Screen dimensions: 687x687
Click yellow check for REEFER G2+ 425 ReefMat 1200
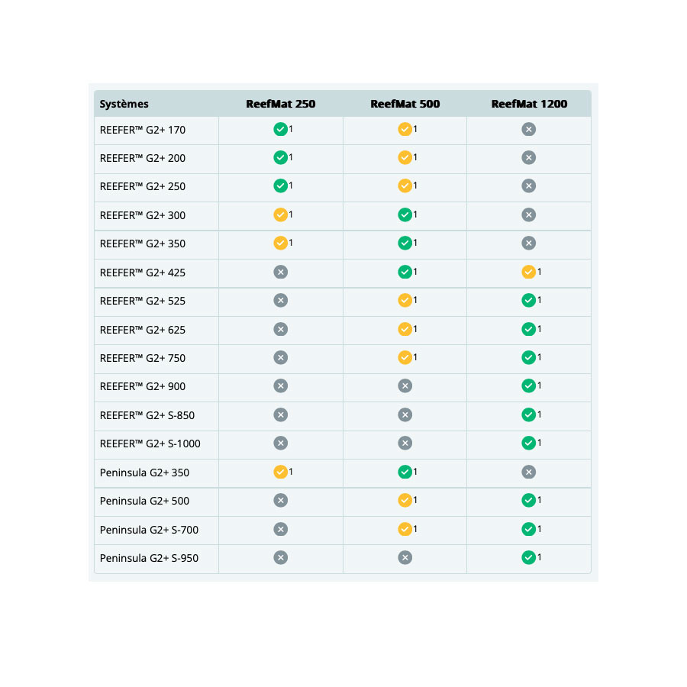(529, 272)
